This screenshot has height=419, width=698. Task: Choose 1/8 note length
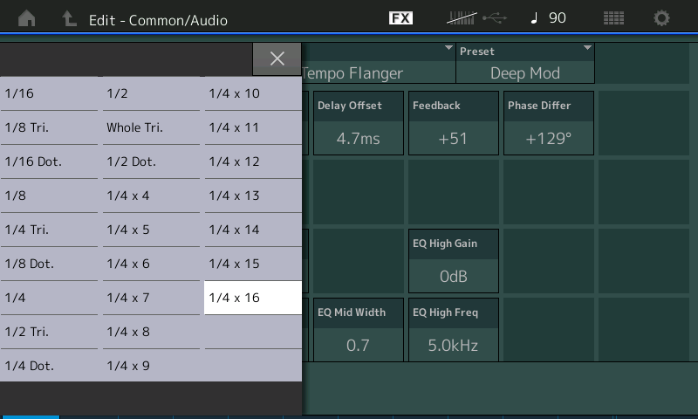point(49,196)
